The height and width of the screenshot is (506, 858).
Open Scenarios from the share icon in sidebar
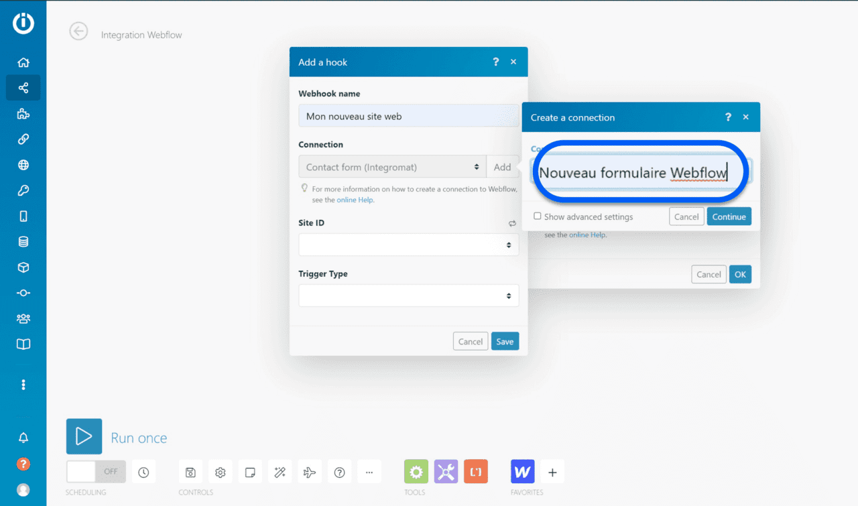coord(23,88)
